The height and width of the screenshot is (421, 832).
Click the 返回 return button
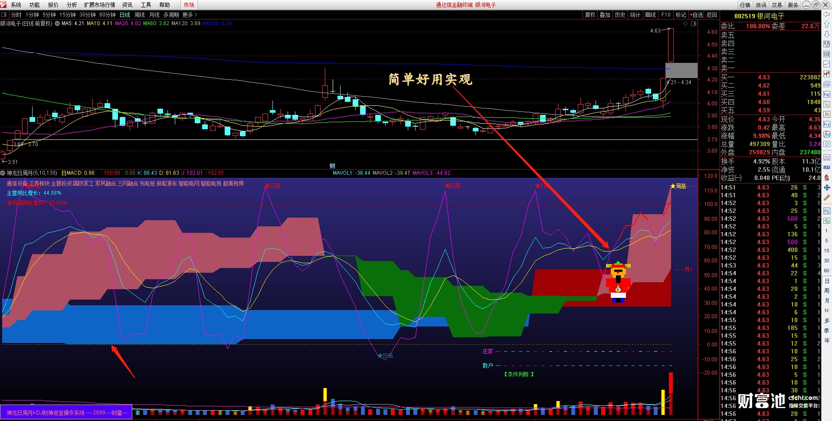pos(712,15)
